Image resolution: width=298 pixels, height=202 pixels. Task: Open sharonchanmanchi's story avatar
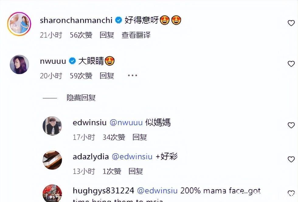(19, 24)
